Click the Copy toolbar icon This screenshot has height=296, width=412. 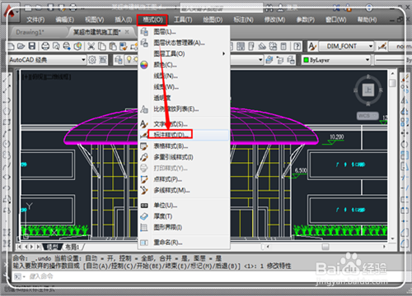pos(102,46)
